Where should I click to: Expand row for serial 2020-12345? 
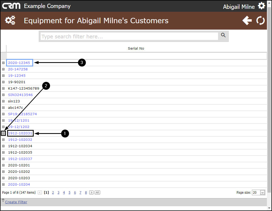(x=3, y=63)
